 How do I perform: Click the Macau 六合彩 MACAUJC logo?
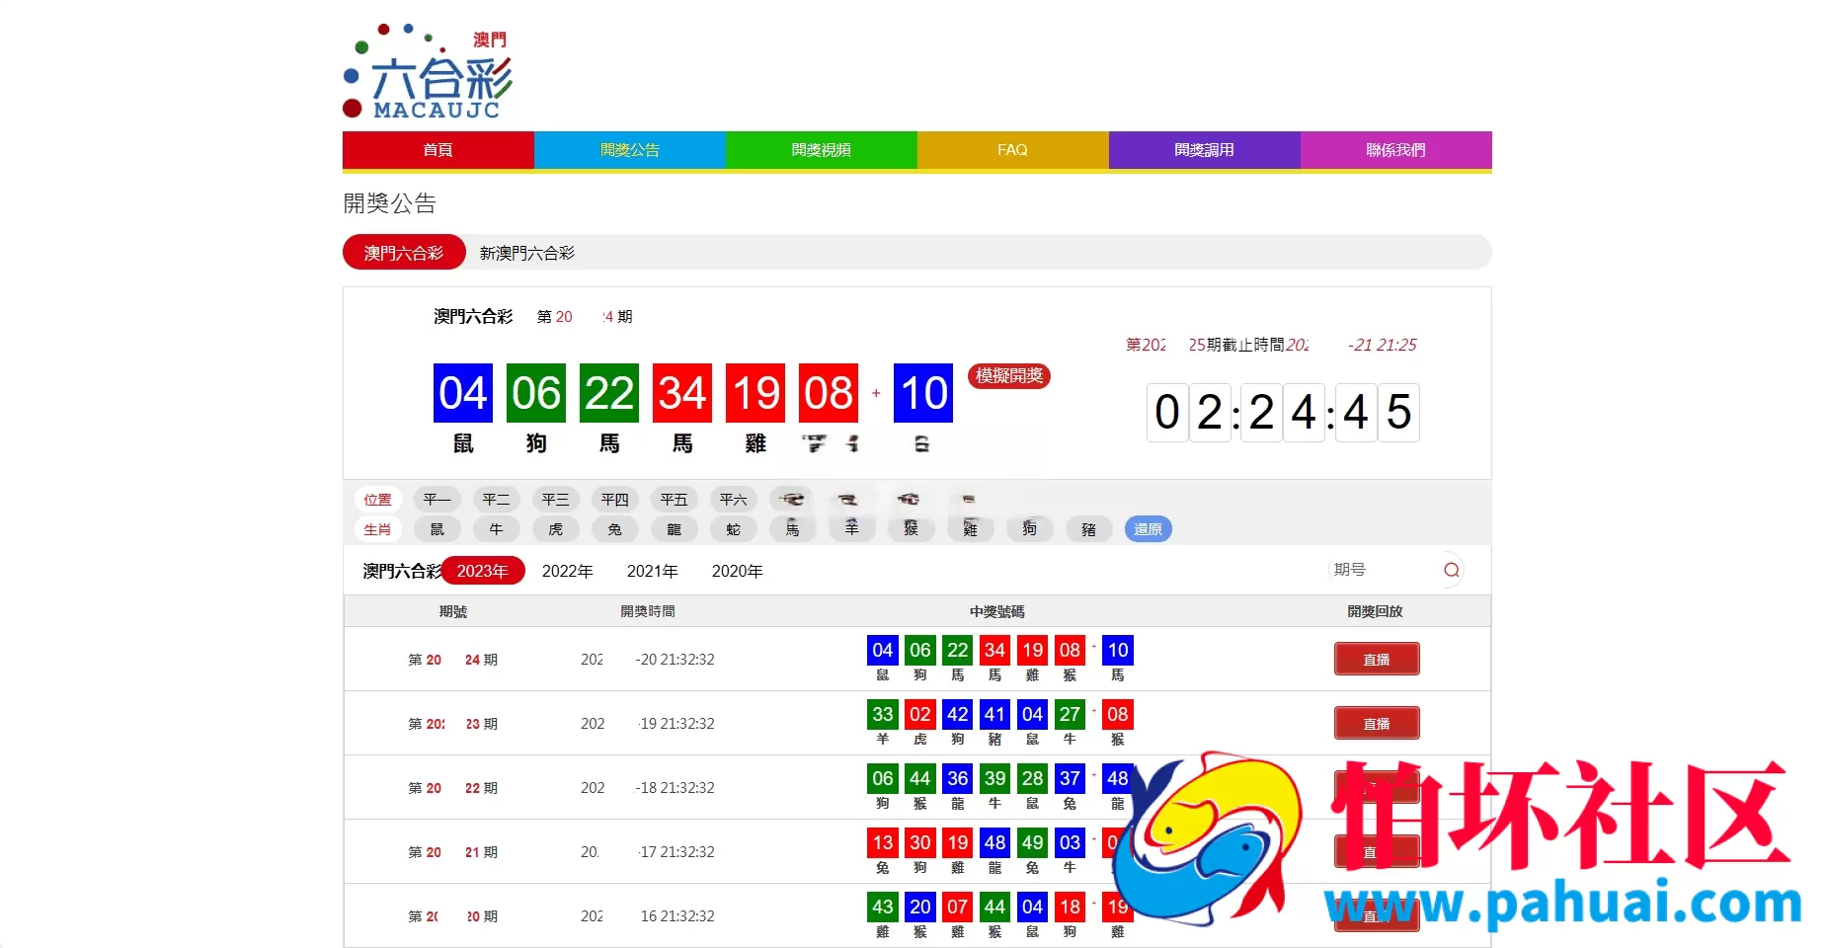point(427,71)
